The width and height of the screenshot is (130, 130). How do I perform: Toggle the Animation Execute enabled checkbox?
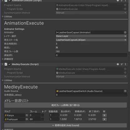click(9, 1)
